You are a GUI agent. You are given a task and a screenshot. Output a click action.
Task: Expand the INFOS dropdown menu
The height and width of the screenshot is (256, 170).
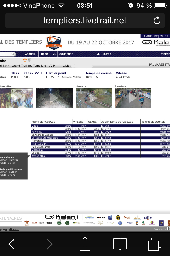tap(48, 54)
